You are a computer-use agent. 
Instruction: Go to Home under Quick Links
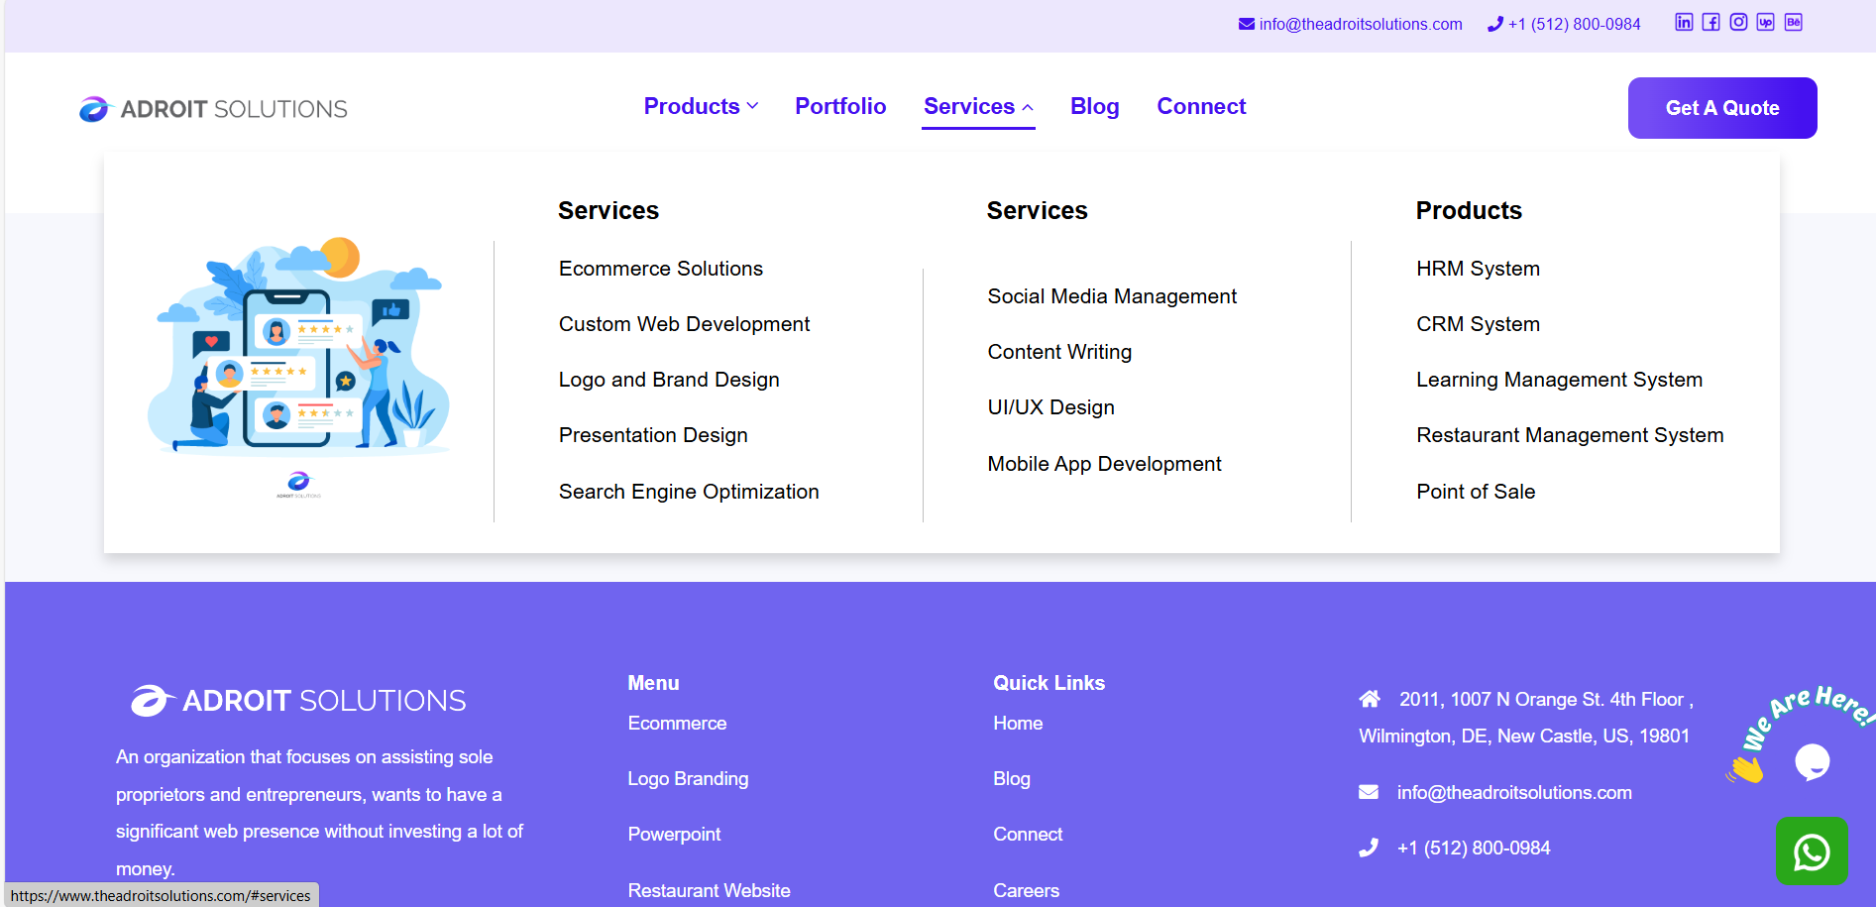[1018, 724]
